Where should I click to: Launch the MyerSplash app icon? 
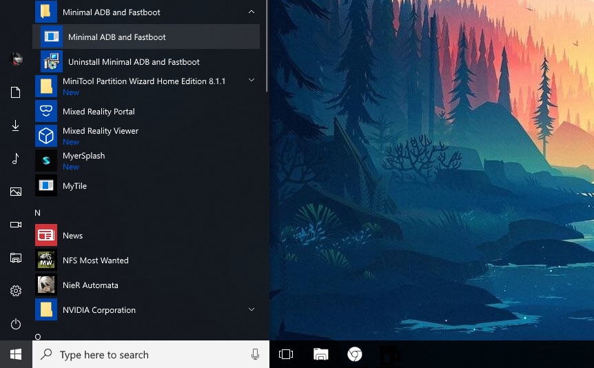pyautogui.click(x=46, y=161)
